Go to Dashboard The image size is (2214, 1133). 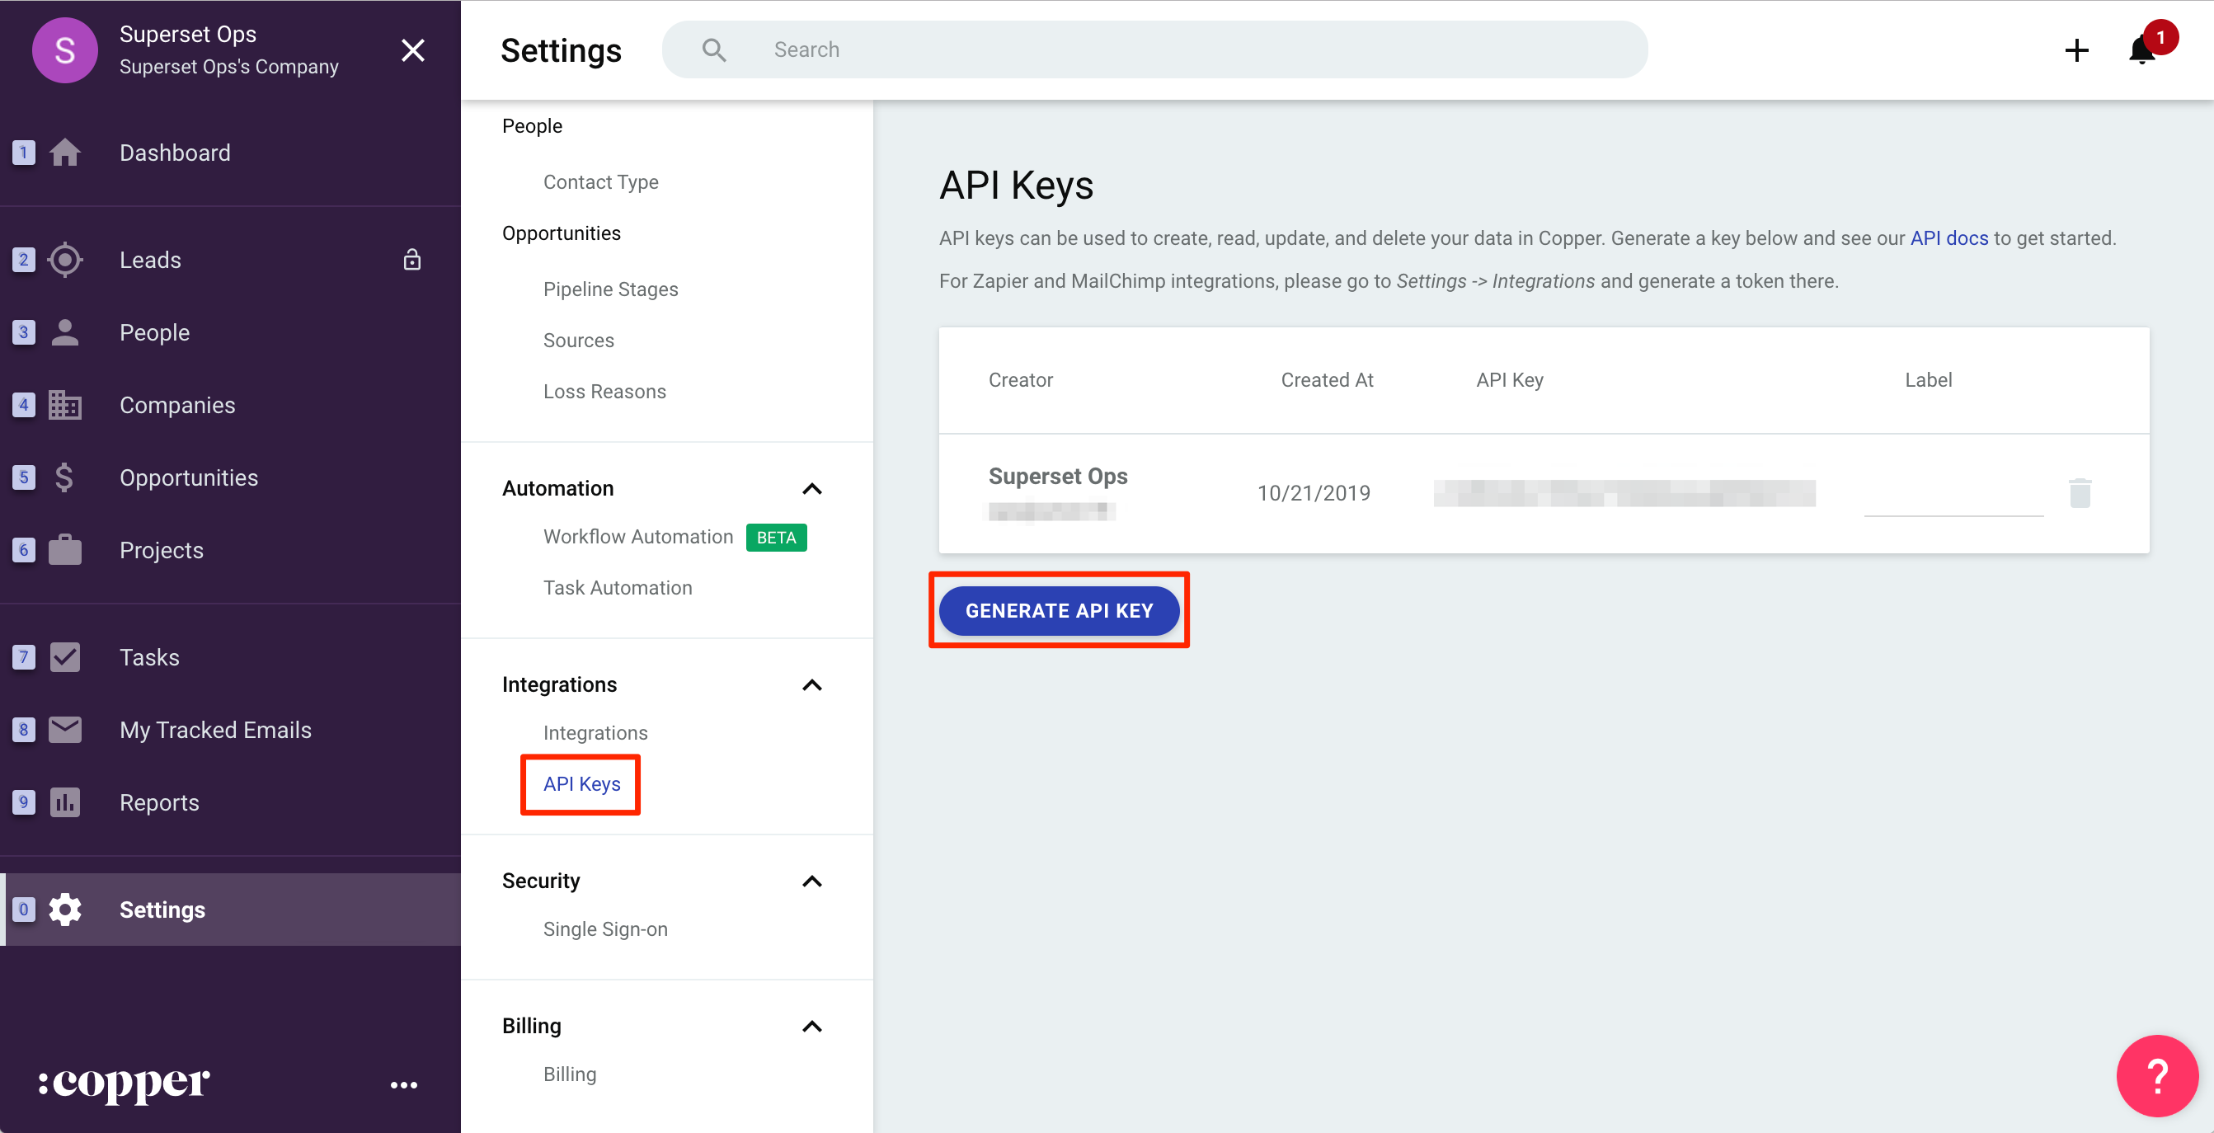[x=175, y=153]
